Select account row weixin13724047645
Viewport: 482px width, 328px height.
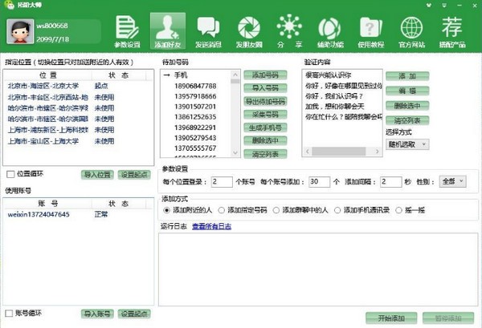pyautogui.click(x=78, y=214)
